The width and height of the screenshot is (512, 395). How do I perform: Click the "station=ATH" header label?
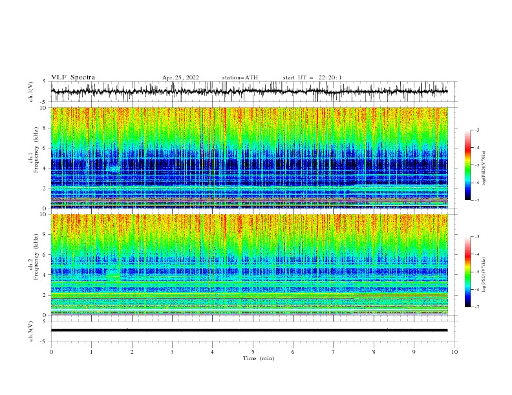pos(240,77)
